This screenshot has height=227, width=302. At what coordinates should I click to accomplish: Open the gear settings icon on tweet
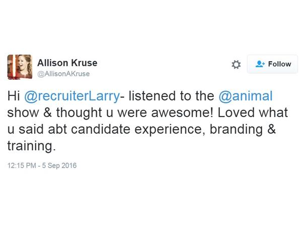[x=236, y=65]
